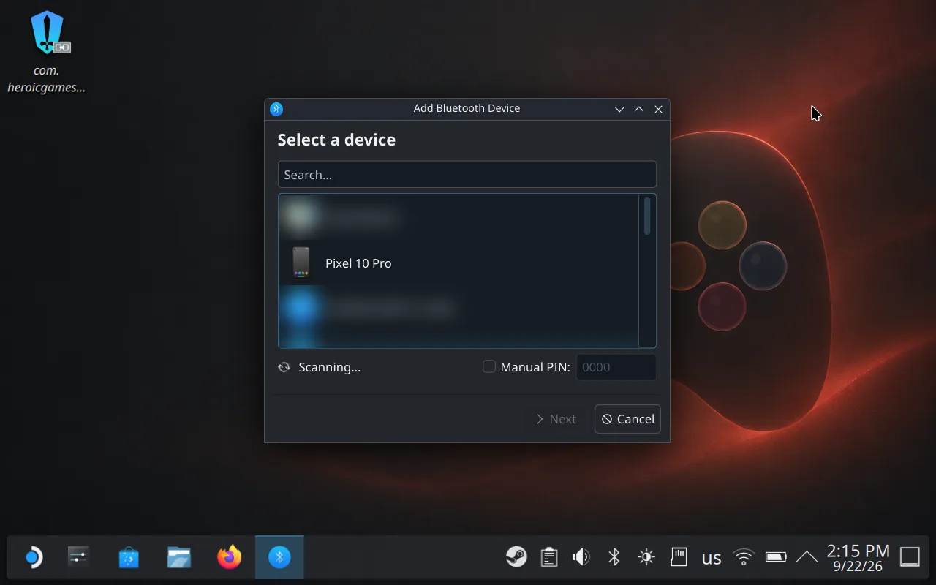
Task: Maximize the Add Bluetooth Device window
Action: (639, 109)
